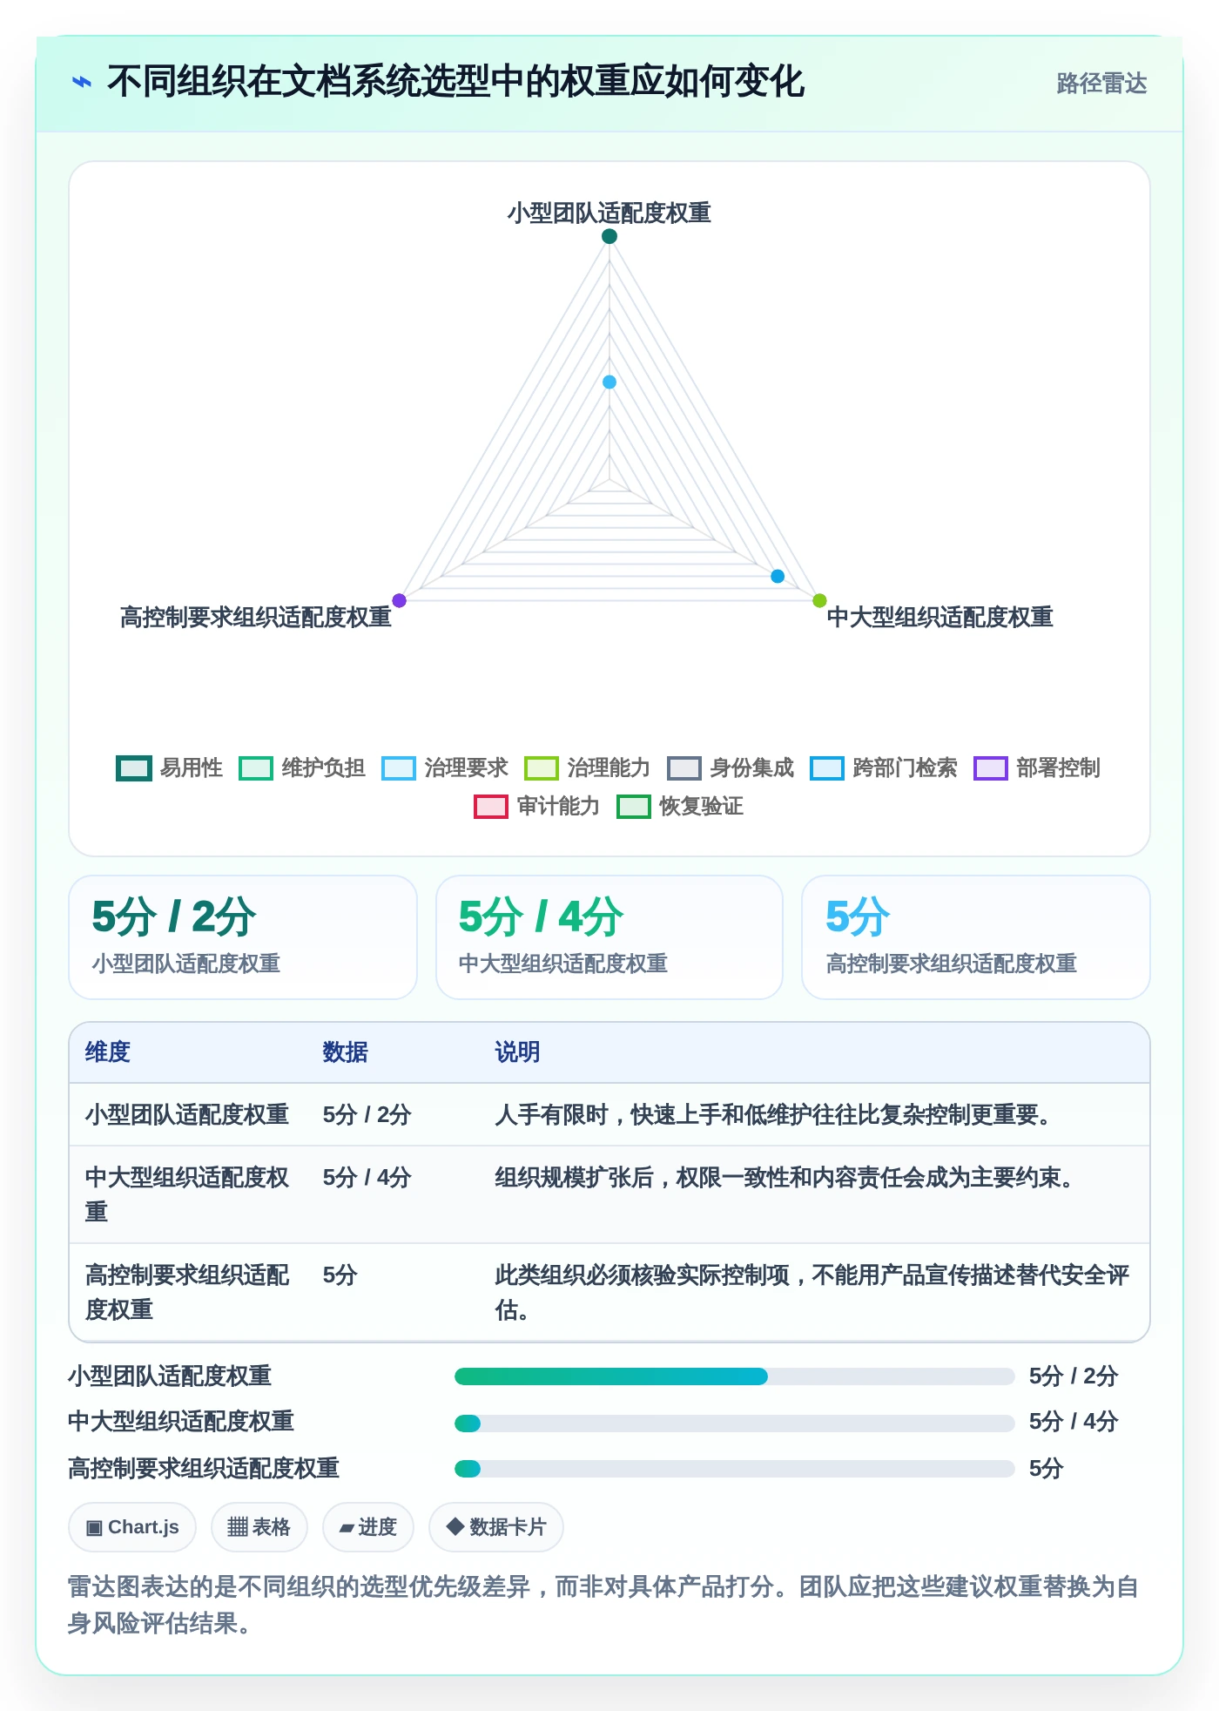The height and width of the screenshot is (1711, 1219).
Task: Click the 小型团队适配度权重 table row name
Action: pyautogui.click(x=187, y=1115)
